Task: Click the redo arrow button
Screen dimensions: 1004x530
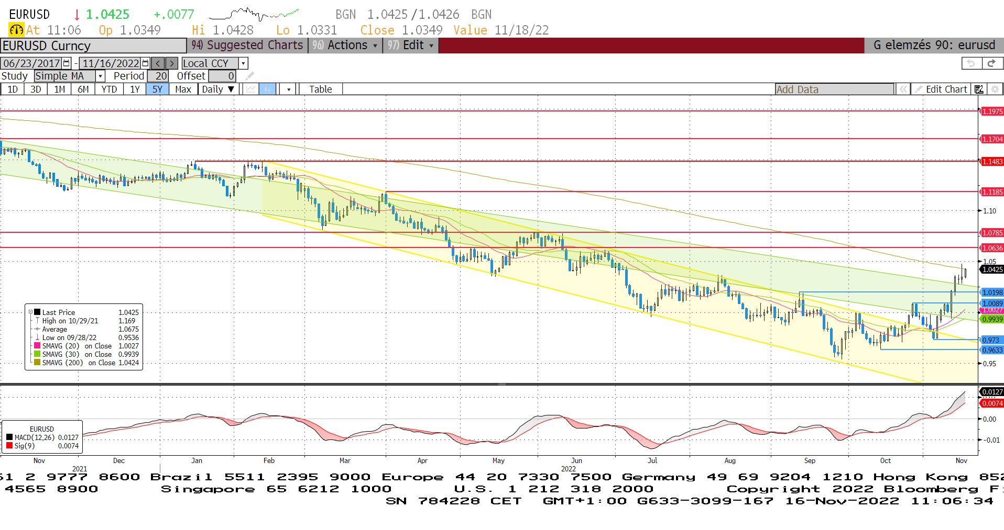Action: click(x=991, y=63)
